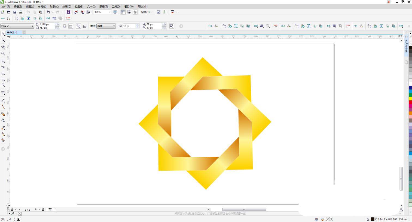
Task: Pick the Ellipse tool
Action: click(3, 79)
